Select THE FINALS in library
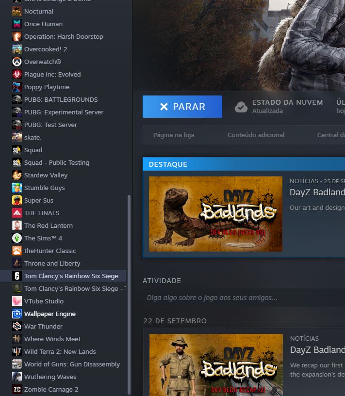The image size is (345, 396). point(63,213)
